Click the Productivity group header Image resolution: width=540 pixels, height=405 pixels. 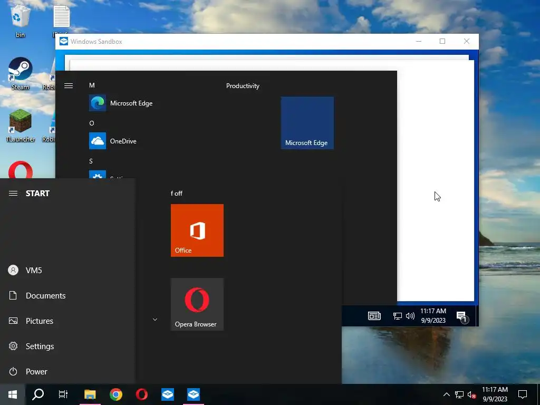pyautogui.click(x=243, y=86)
